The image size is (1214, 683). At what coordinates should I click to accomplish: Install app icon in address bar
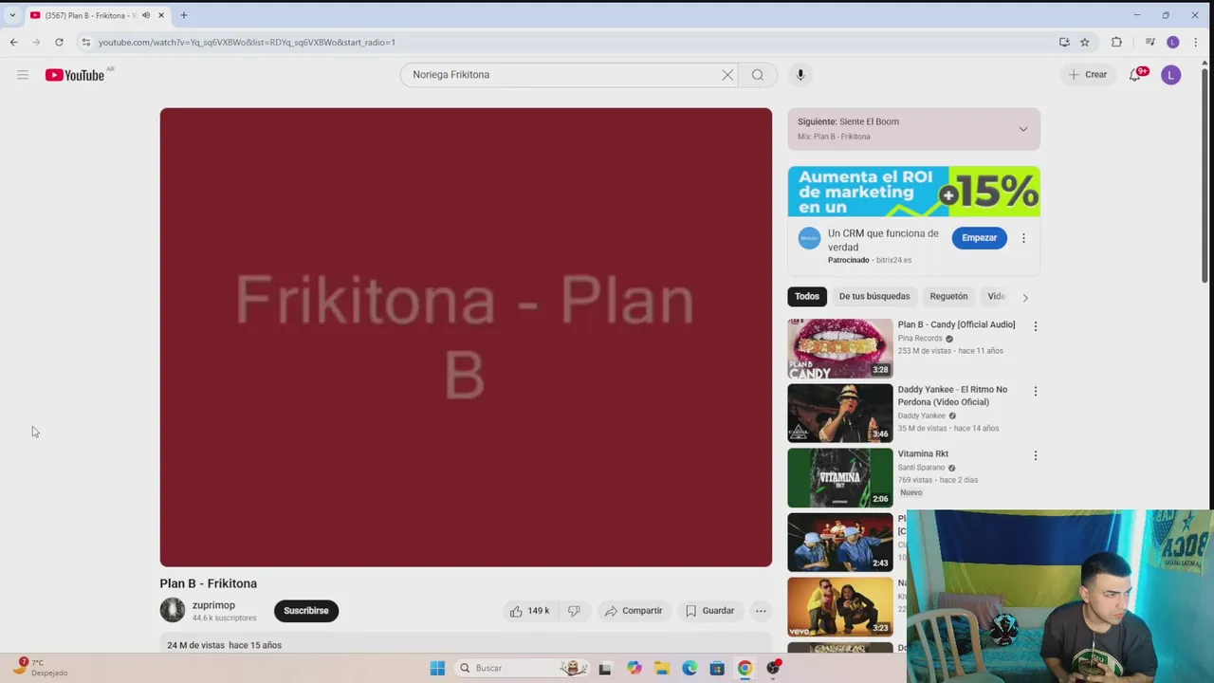[1064, 42]
